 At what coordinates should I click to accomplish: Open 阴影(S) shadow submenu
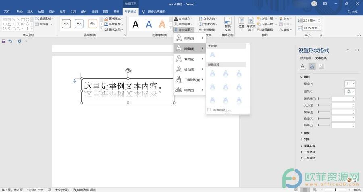tap(190, 38)
